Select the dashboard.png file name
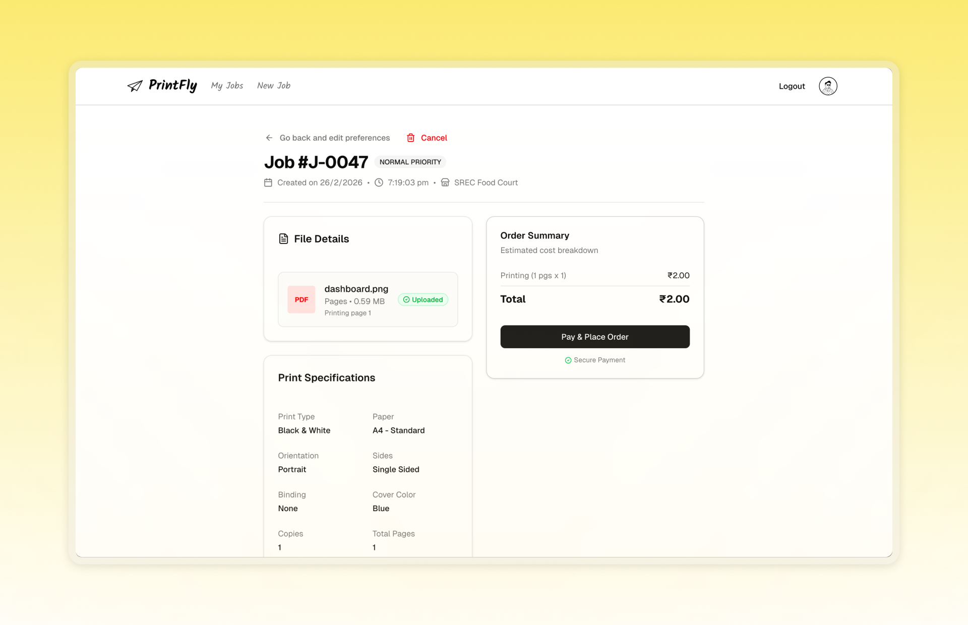The height and width of the screenshot is (625, 968). (356, 289)
